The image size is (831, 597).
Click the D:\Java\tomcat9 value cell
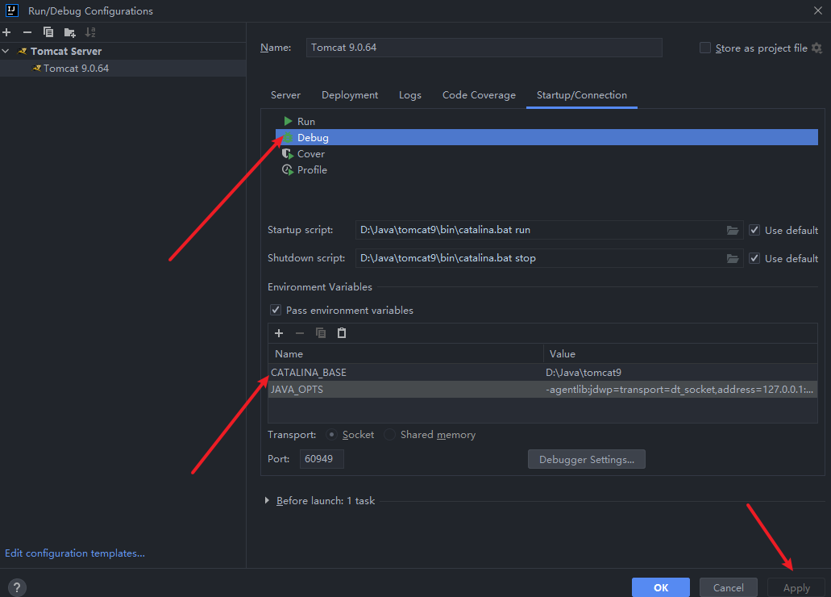click(x=680, y=373)
